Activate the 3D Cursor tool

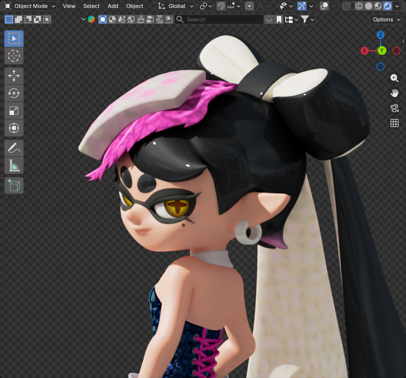14,56
